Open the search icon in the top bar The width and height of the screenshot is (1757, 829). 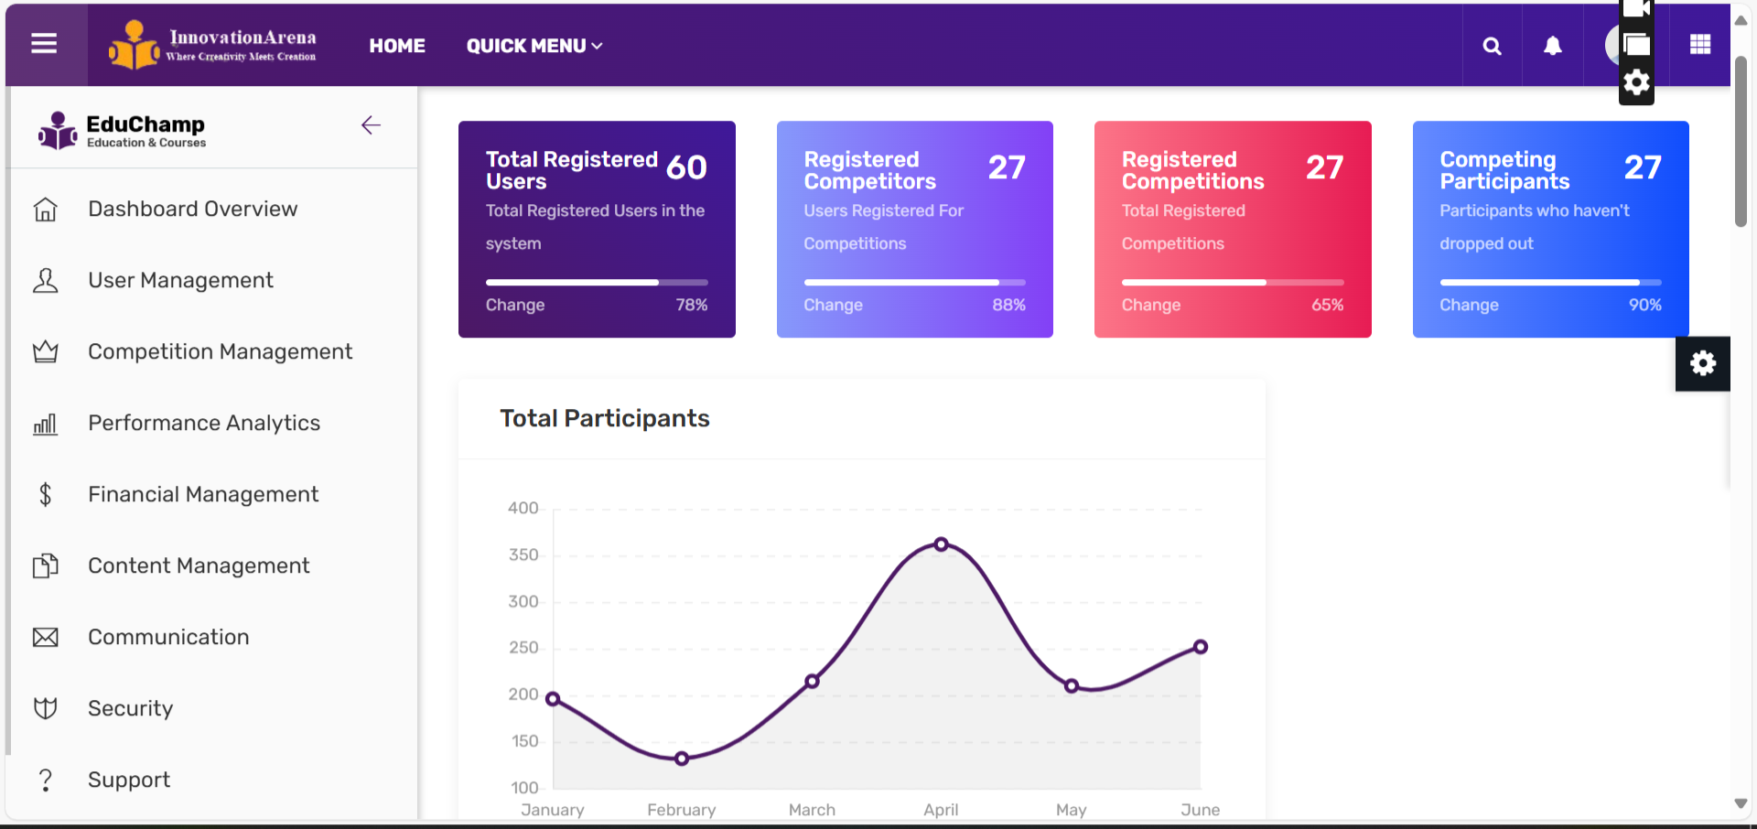pyautogui.click(x=1492, y=45)
